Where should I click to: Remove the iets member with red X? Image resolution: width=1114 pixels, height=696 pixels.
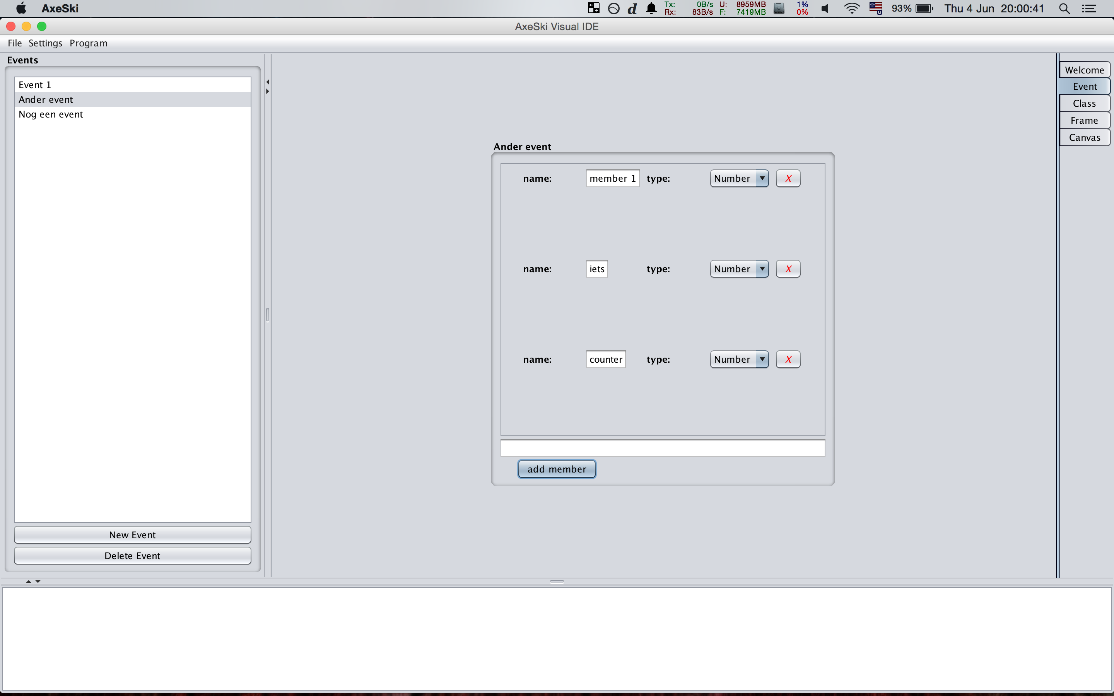(788, 269)
